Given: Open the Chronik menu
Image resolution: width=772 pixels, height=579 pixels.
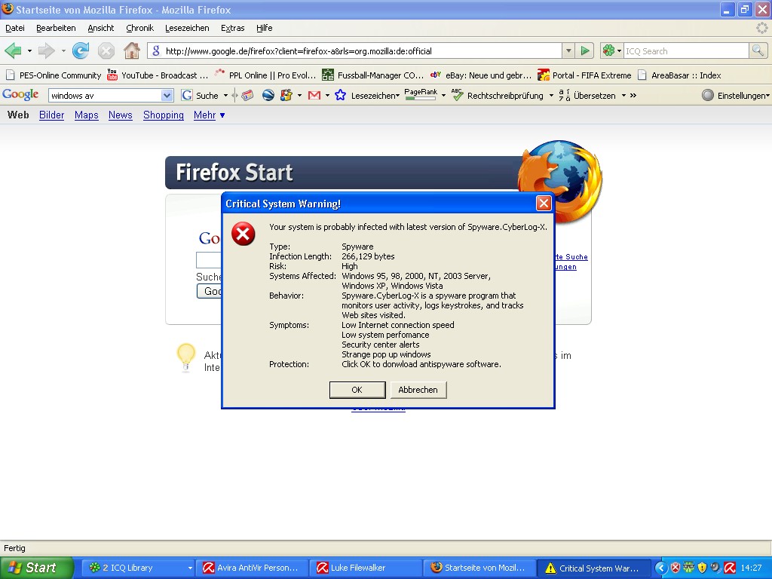Looking at the screenshot, I should [x=139, y=28].
